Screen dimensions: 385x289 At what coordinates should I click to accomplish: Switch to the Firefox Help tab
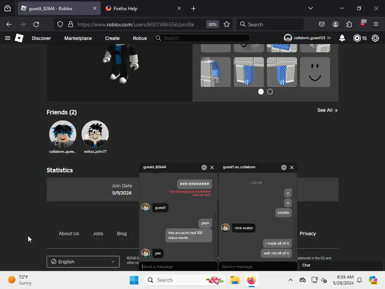point(144,9)
